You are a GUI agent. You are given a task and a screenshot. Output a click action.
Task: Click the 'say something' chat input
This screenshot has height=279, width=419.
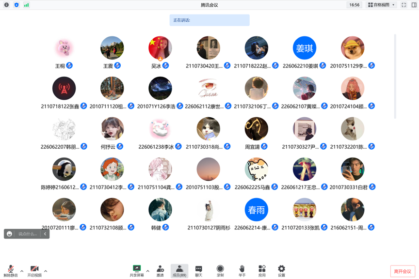point(28,234)
